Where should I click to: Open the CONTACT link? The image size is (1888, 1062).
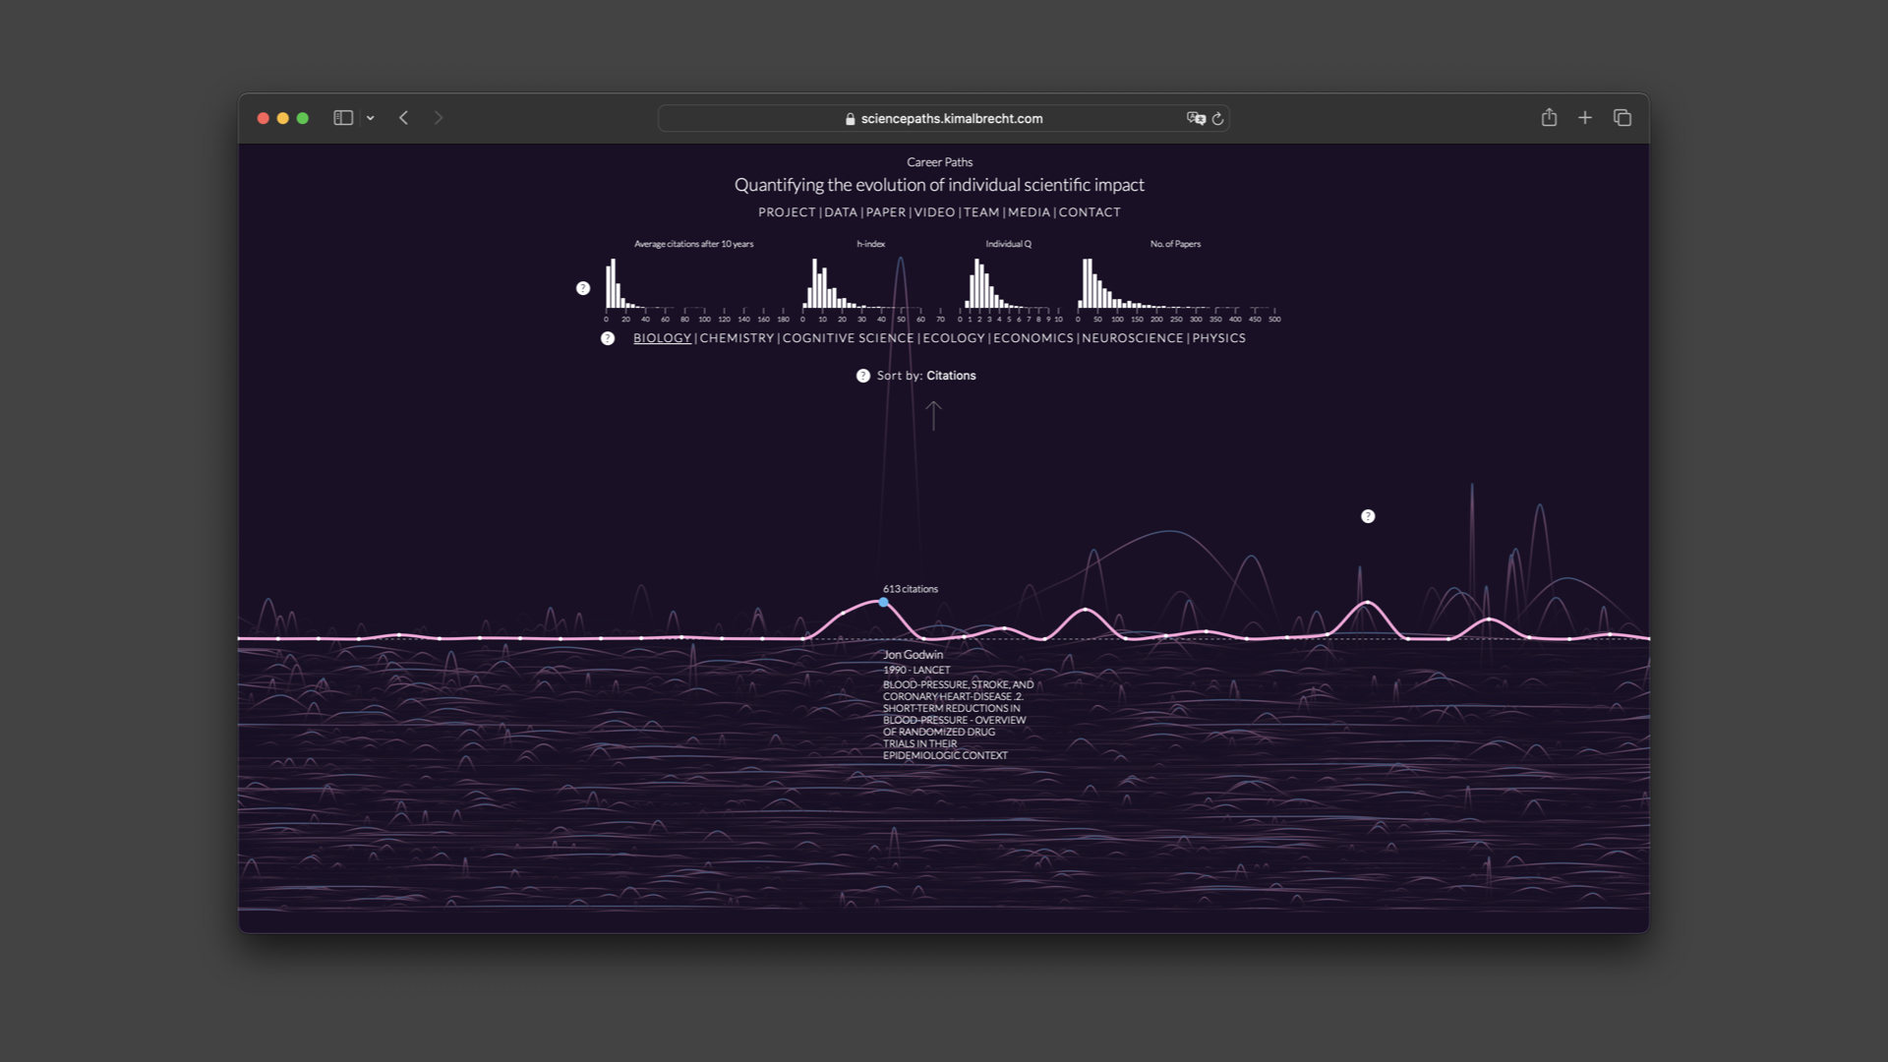coord(1090,212)
